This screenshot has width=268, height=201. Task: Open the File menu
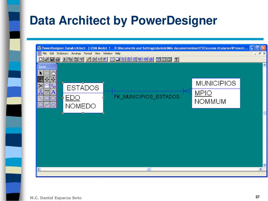click(x=45, y=53)
